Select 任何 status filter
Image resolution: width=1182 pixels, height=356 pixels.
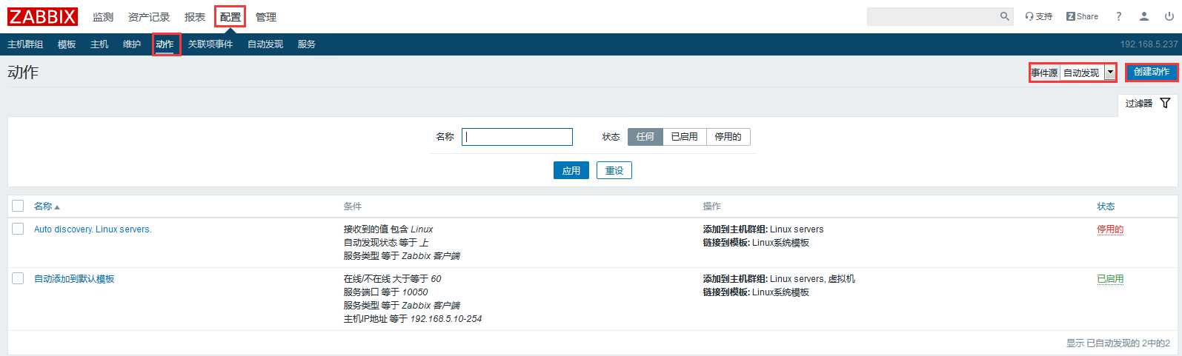645,136
